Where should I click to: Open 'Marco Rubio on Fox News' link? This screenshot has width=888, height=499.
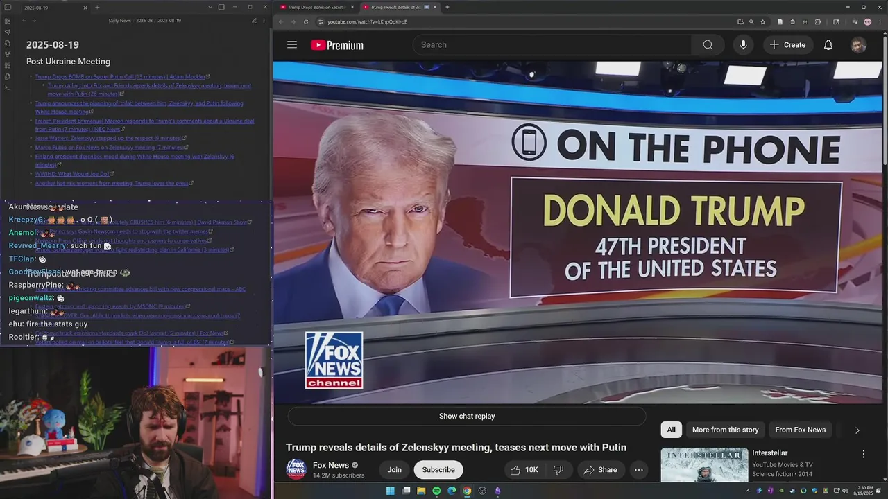110,147
